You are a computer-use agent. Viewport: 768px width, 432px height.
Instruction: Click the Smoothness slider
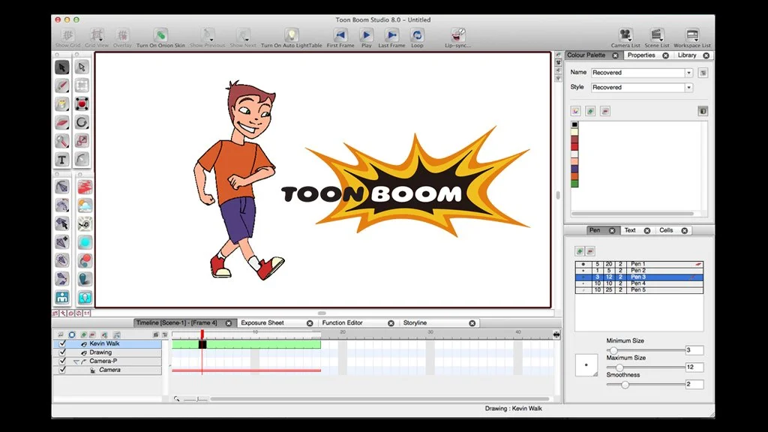click(x=646, y=385)
